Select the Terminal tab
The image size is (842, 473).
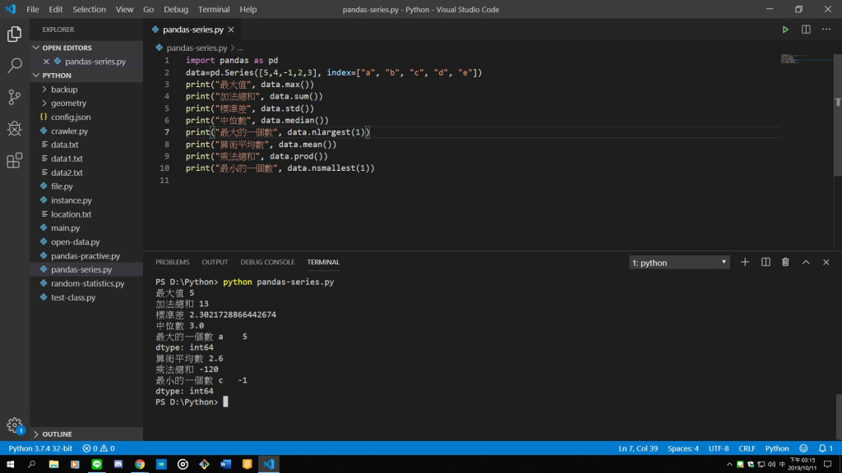tap(323, 262)
